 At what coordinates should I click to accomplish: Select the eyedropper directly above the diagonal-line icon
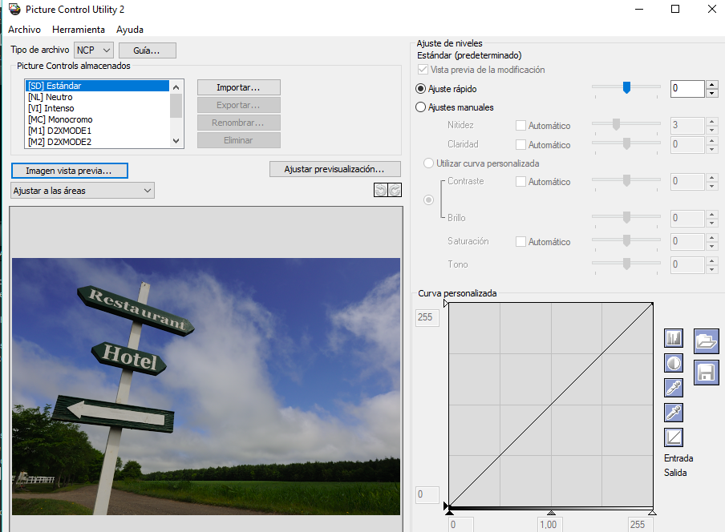tap(673, 413)
